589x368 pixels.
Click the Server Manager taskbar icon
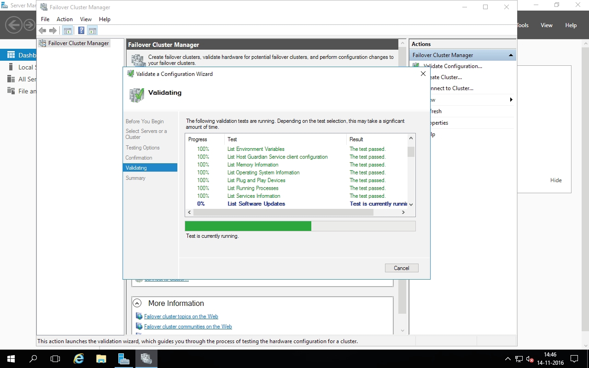(123, 358)
